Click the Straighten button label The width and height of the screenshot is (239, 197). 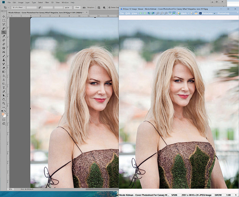click(x=91, y=8)
